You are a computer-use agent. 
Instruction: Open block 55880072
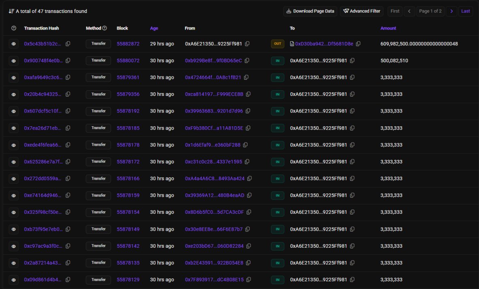pos(128,60)
